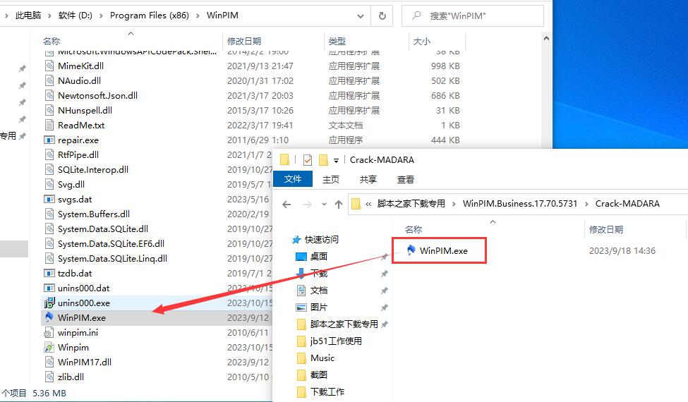
Task: Open the 主页 ribbon tab
Action: [331, 179]
